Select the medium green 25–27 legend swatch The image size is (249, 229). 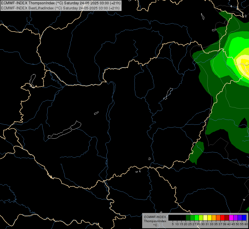(192, 218)
